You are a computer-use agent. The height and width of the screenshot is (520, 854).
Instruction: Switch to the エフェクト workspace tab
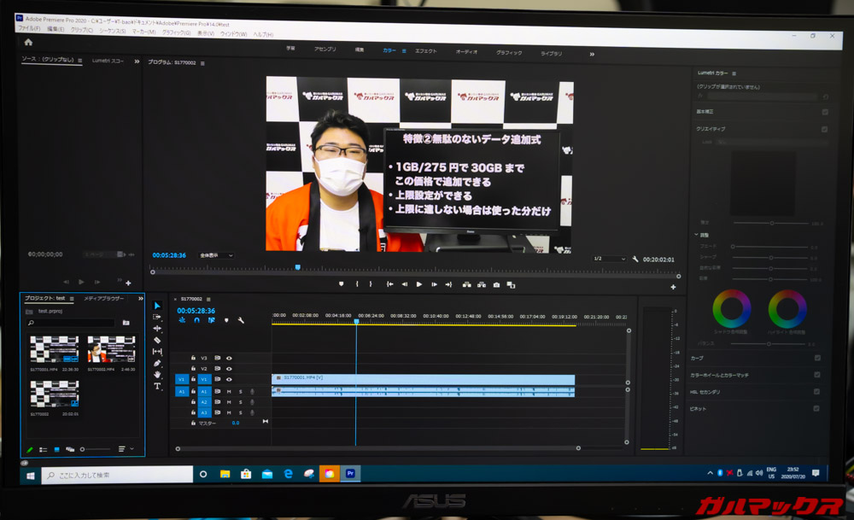(426, 51)
